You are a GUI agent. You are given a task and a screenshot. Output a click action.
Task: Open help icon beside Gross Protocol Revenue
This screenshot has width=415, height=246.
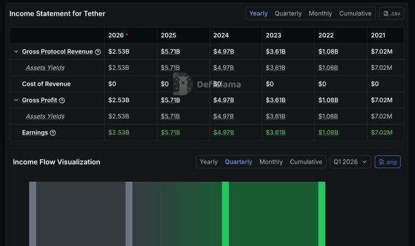(98, 52)
